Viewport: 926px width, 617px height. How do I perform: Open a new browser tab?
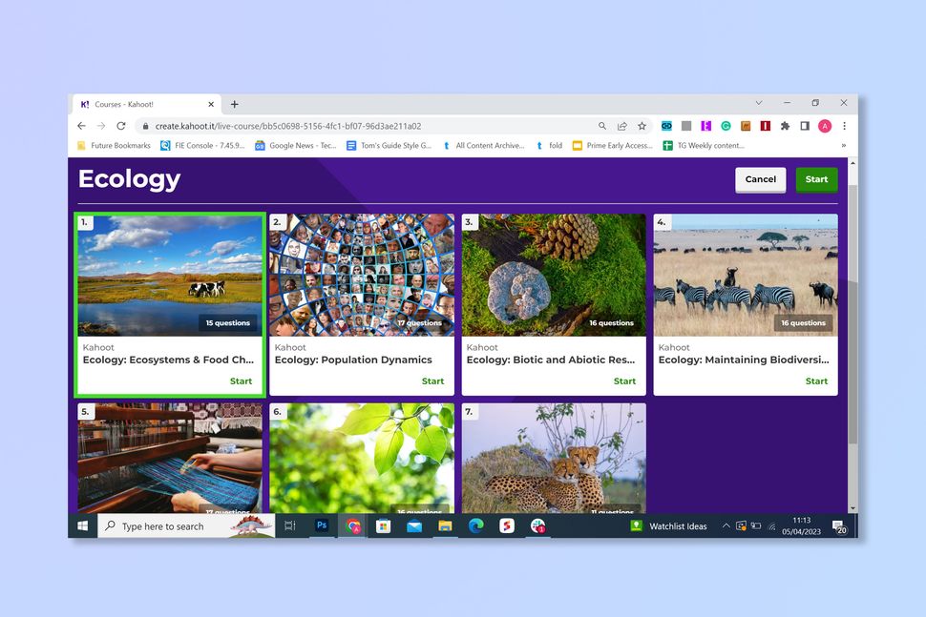(x=234, y=104)
